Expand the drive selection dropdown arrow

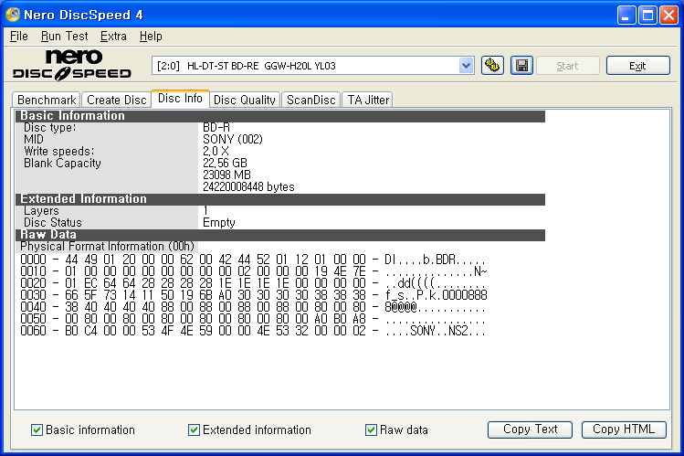pos(466,66)
